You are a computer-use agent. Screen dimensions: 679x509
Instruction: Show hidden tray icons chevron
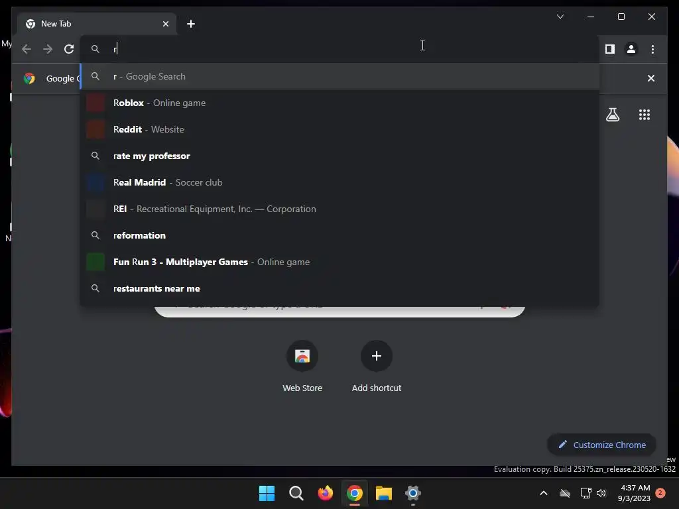pos(544,493)
